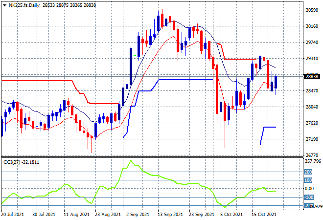Click the 27620 price scale label
This screenshot has height=220, width=323.
tap(312, 123)
